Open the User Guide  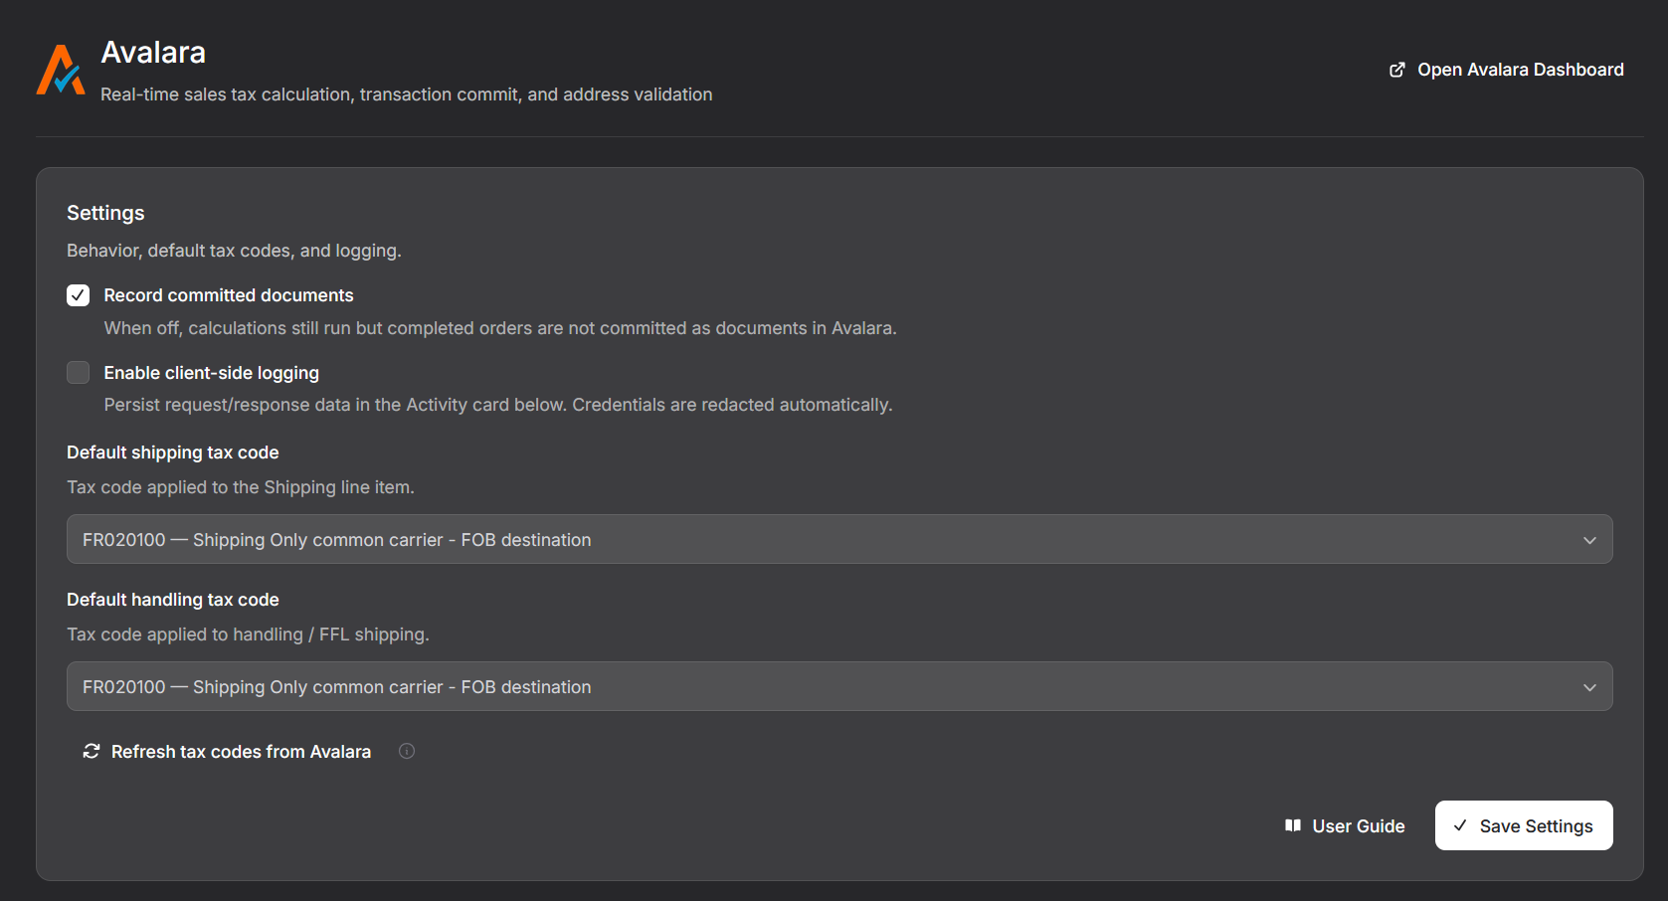click(1345, 825)
